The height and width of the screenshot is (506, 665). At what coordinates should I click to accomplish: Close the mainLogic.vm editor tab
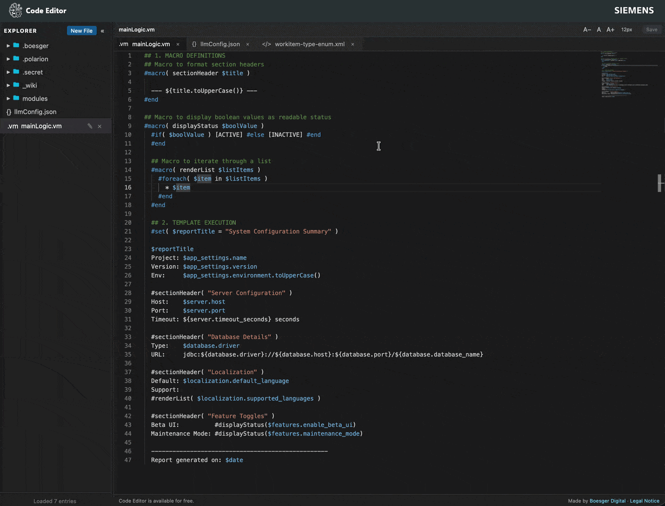point(178,45)
